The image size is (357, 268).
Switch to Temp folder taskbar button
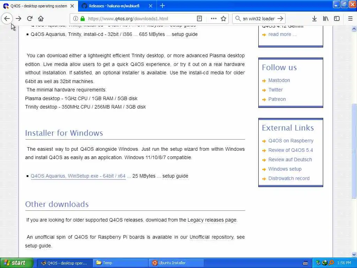tap(121, 263)
